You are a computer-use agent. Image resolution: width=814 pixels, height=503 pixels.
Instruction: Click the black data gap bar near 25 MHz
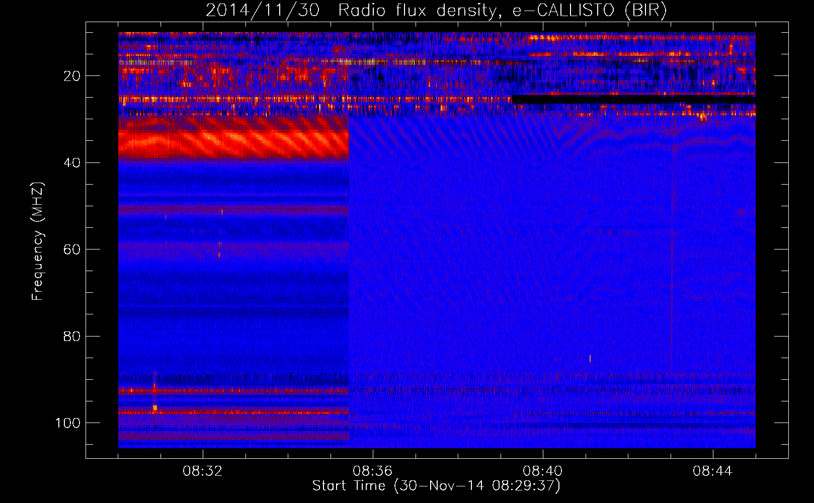point(633,100)
